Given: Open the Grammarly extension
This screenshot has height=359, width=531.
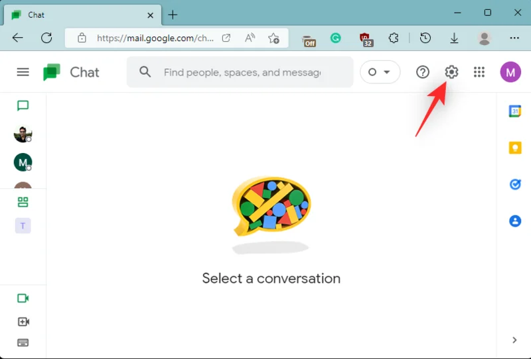Looking at the screenshot, I should pos(336,38).
